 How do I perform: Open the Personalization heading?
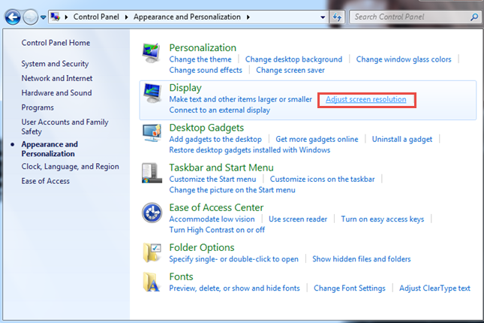203,47
